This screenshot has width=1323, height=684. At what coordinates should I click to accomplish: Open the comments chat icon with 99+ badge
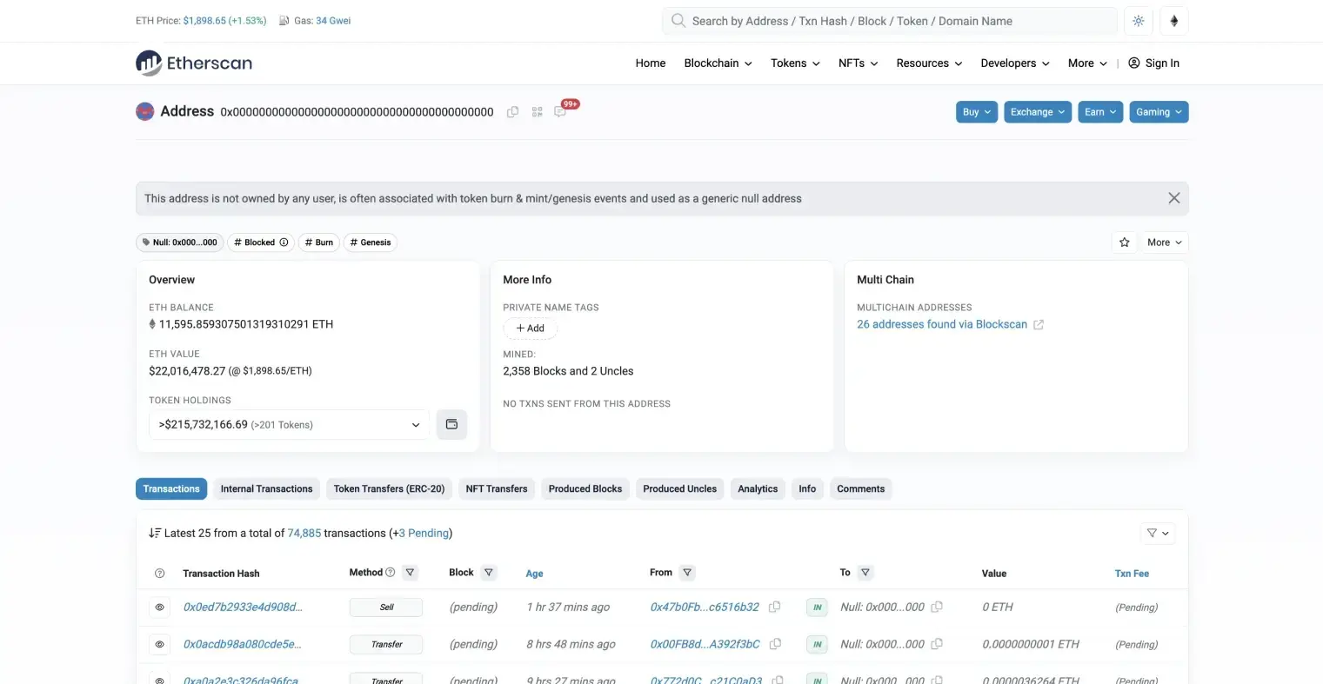click(x=561, y=111)
